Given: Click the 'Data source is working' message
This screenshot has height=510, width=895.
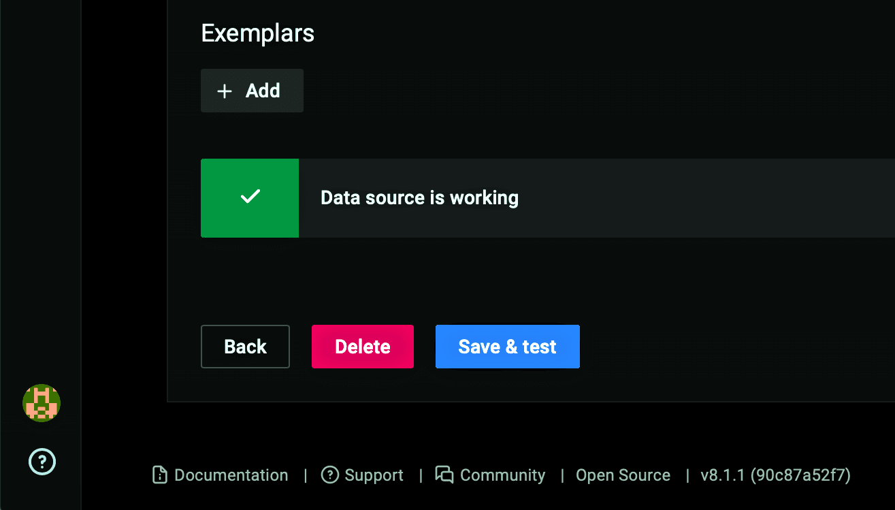Looking at the screenshot, I should tap(419, 198).
